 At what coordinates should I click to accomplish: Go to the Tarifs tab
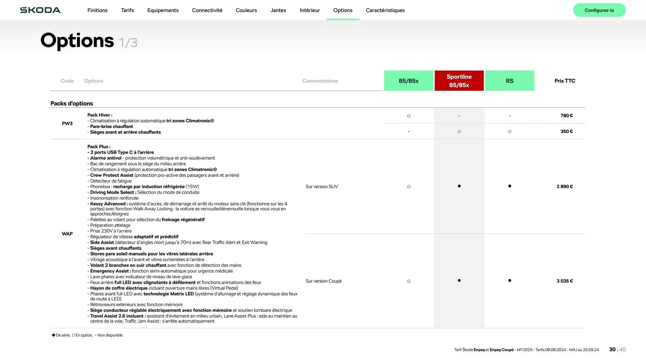(127, 10)
